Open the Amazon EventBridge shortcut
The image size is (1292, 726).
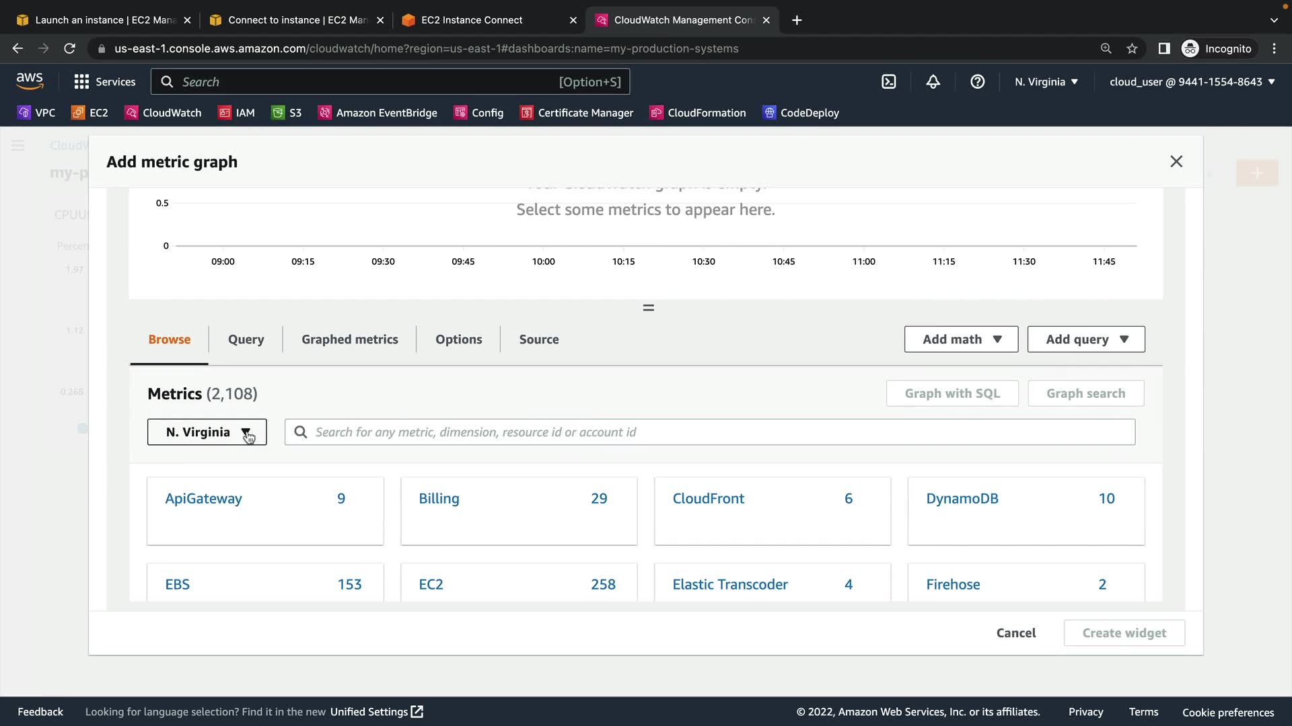coord(378,113)
